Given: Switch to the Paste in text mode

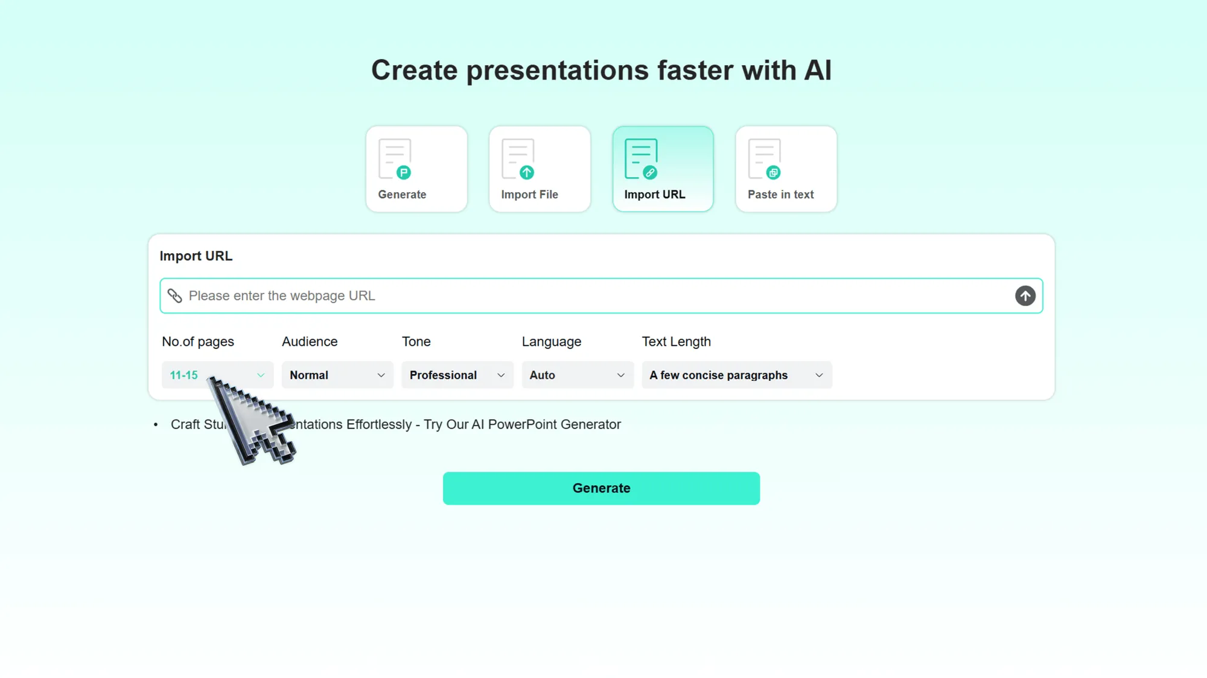Looking at the screenshot, I should pos(786,169).
